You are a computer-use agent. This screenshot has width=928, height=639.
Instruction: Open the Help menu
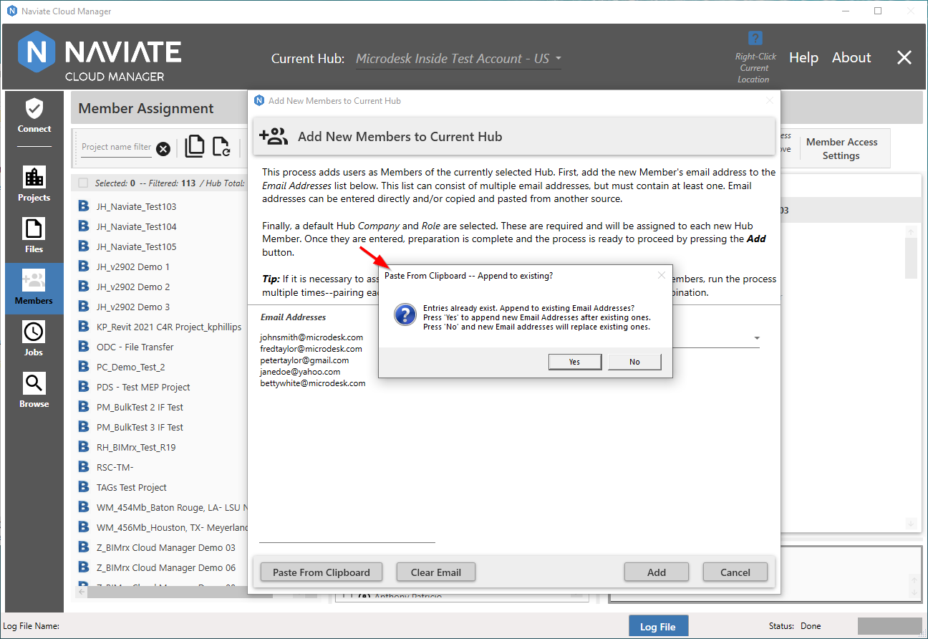click(x=803, y=58)
